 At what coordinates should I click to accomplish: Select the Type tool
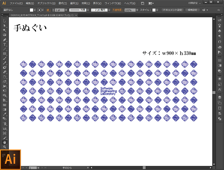click(x=5, y=44)
